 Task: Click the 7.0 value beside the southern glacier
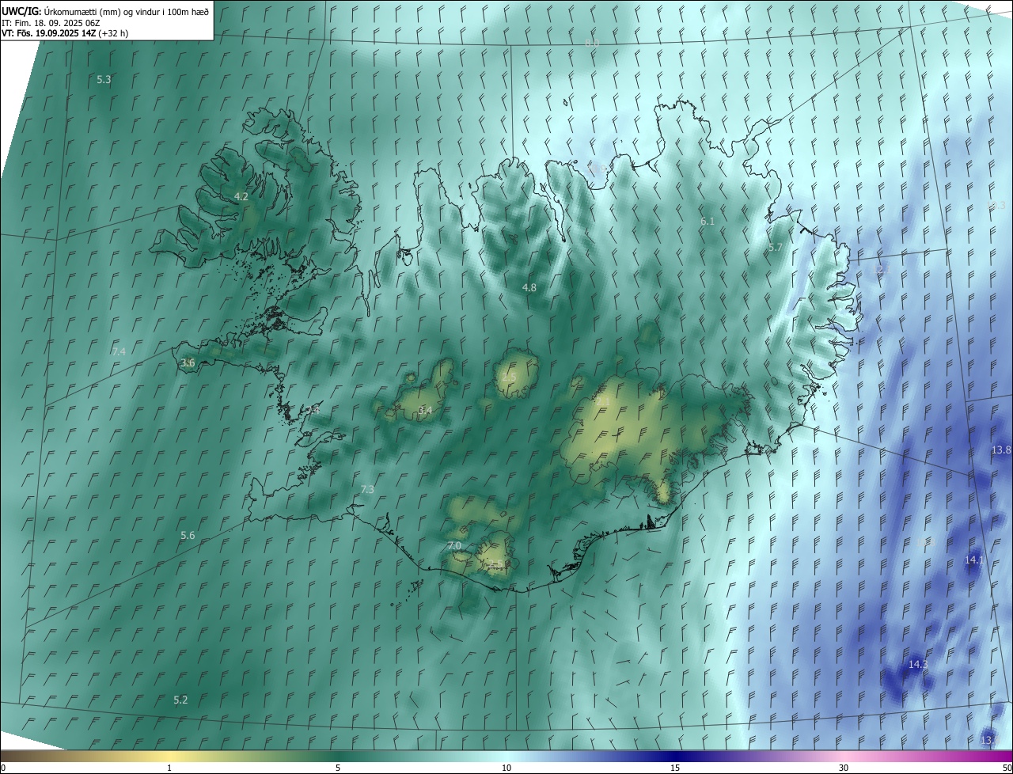(454, 547)
